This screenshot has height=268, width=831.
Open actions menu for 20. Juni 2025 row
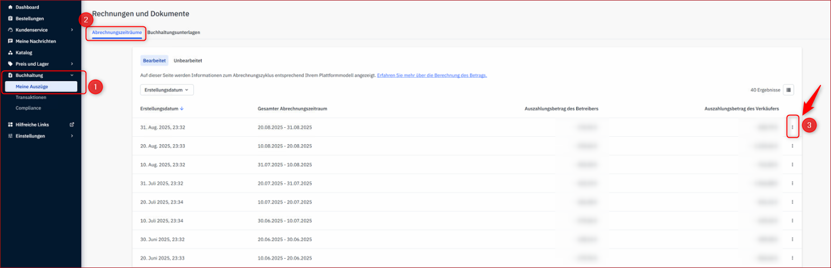(792, 258)
